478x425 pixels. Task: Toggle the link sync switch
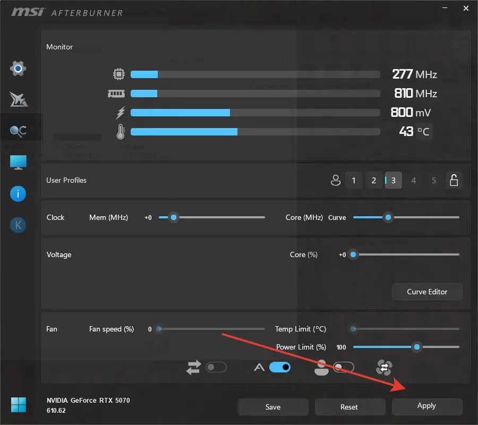(216, 367)
